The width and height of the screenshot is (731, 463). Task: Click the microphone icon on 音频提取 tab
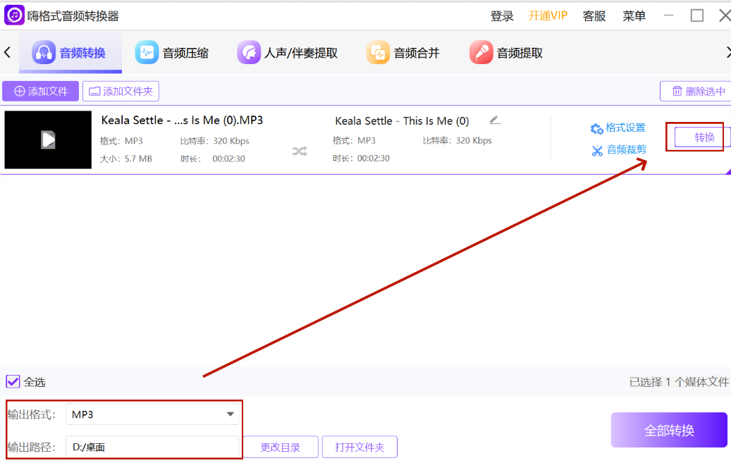point(480,51)
